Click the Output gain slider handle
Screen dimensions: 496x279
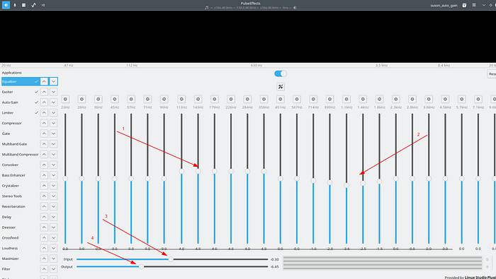pos(142,267)
